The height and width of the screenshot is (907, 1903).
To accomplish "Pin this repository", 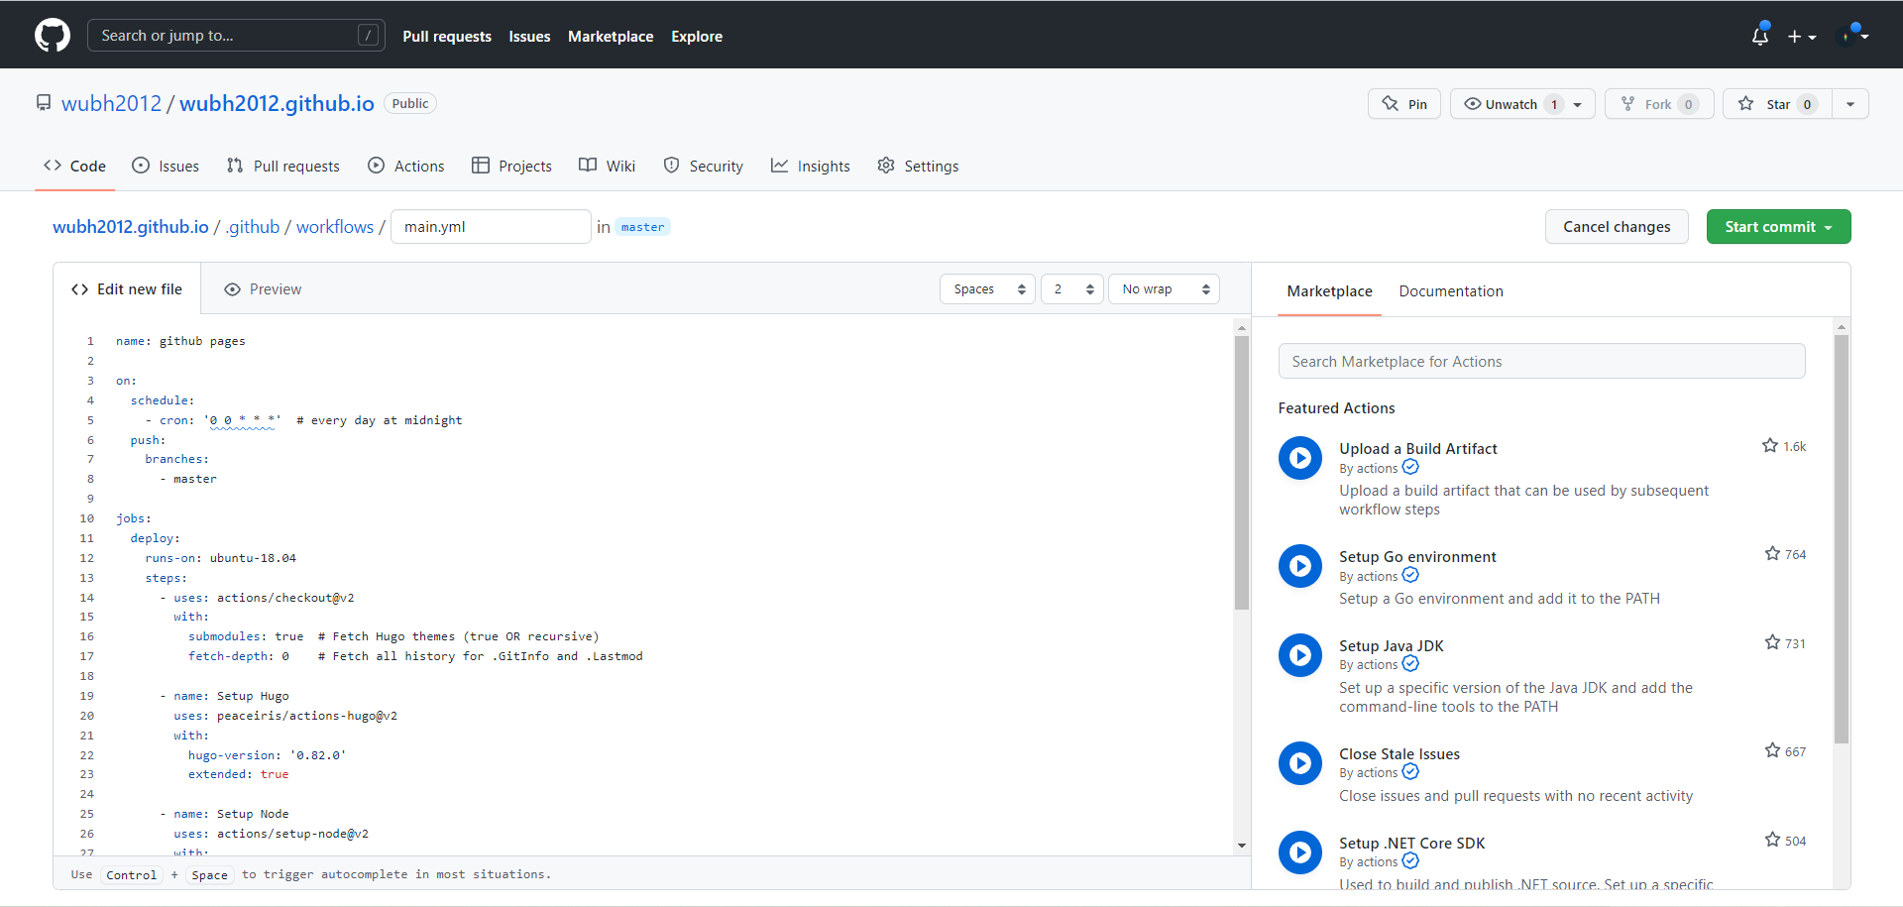I will [1404, 104].
